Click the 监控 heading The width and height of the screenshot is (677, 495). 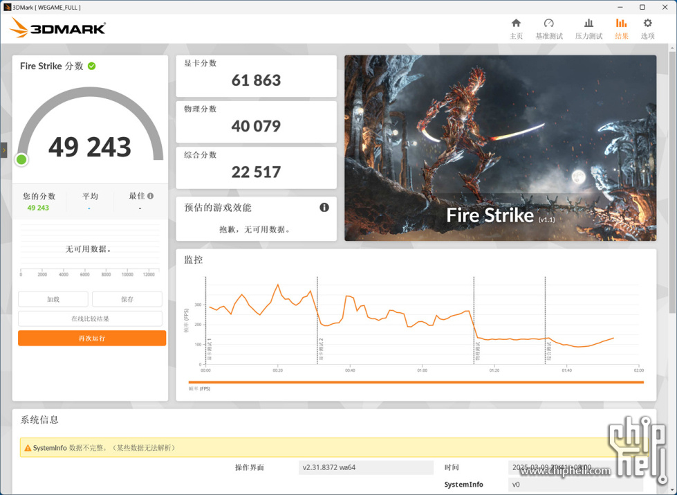(x=194, y=260)
